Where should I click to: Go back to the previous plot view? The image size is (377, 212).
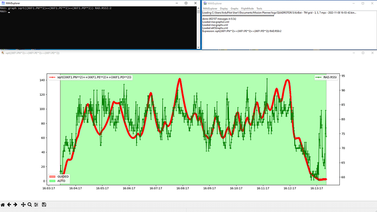[9, 205]
